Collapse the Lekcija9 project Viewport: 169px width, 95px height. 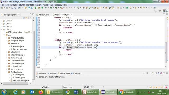[2, 29]
